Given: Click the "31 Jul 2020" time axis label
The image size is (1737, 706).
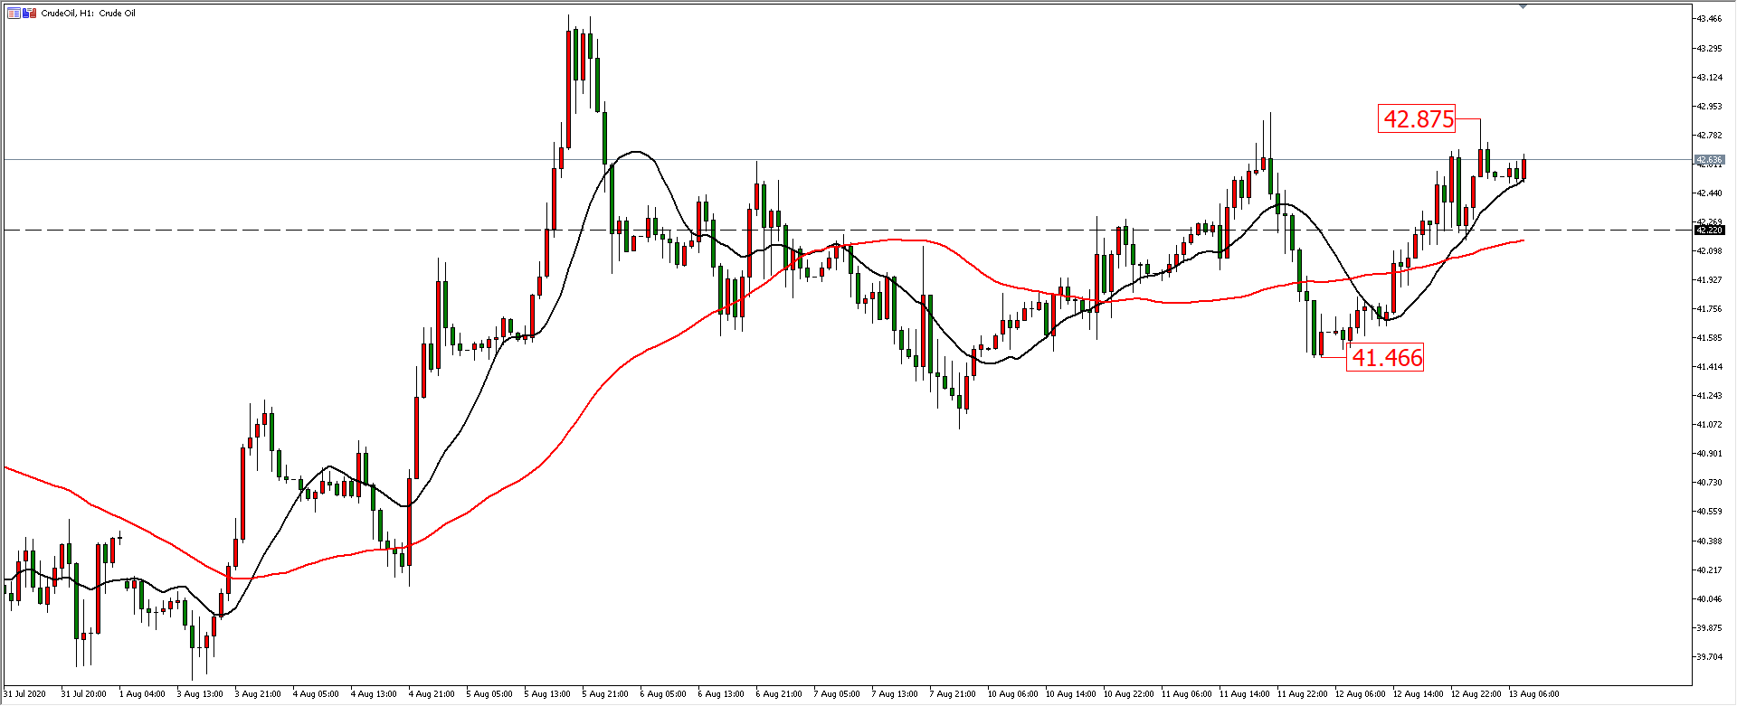Looking at the screenshot, I should tap(24, 694).
